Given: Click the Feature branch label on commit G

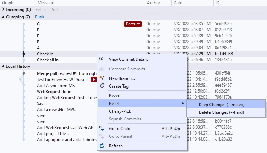Looking at the screenshot, I should coord(133,24).
